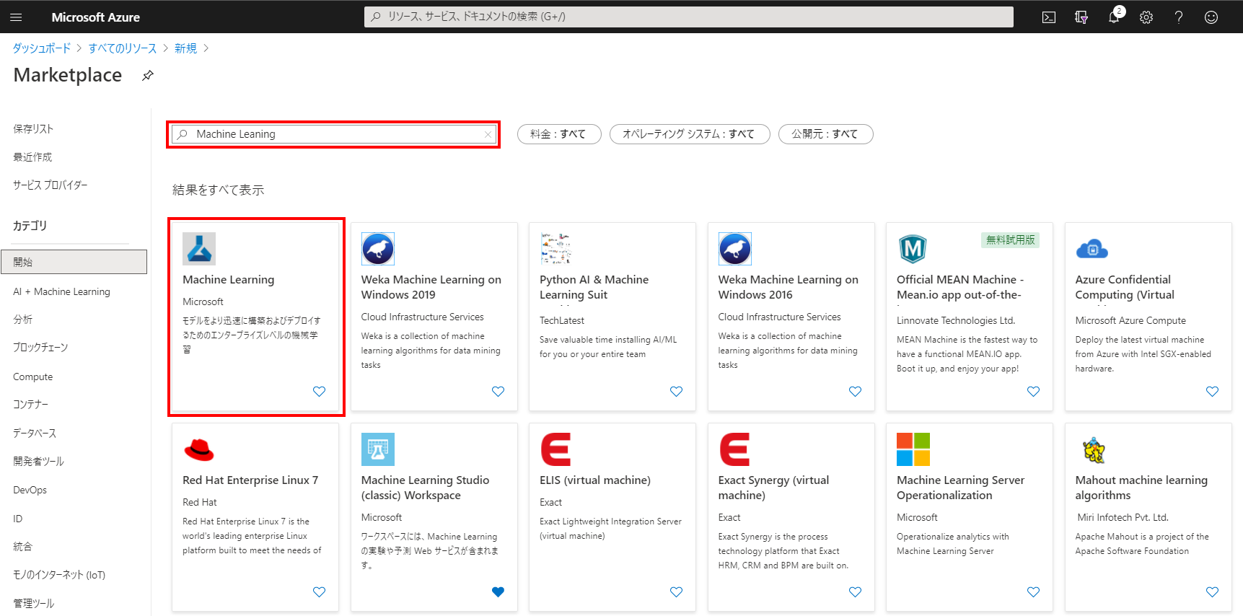The width and height of the screenshot is (1243, 616).
Task: Select the AI + Machine Learning category
Action: tap(61, 291)
